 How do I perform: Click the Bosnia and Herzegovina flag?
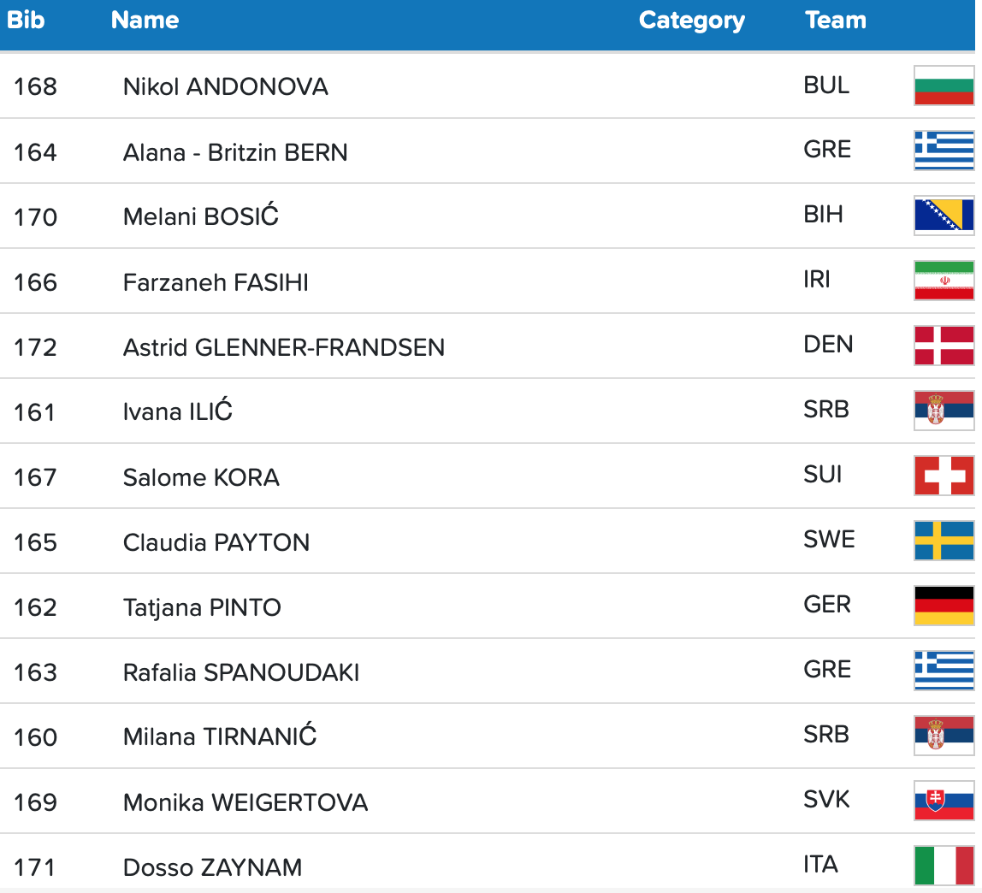pos(944,216)
